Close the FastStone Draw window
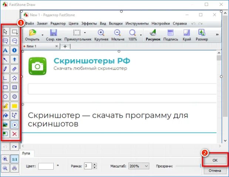 tap(221, 4)
